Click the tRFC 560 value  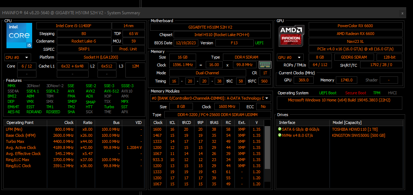click(264, 81)
